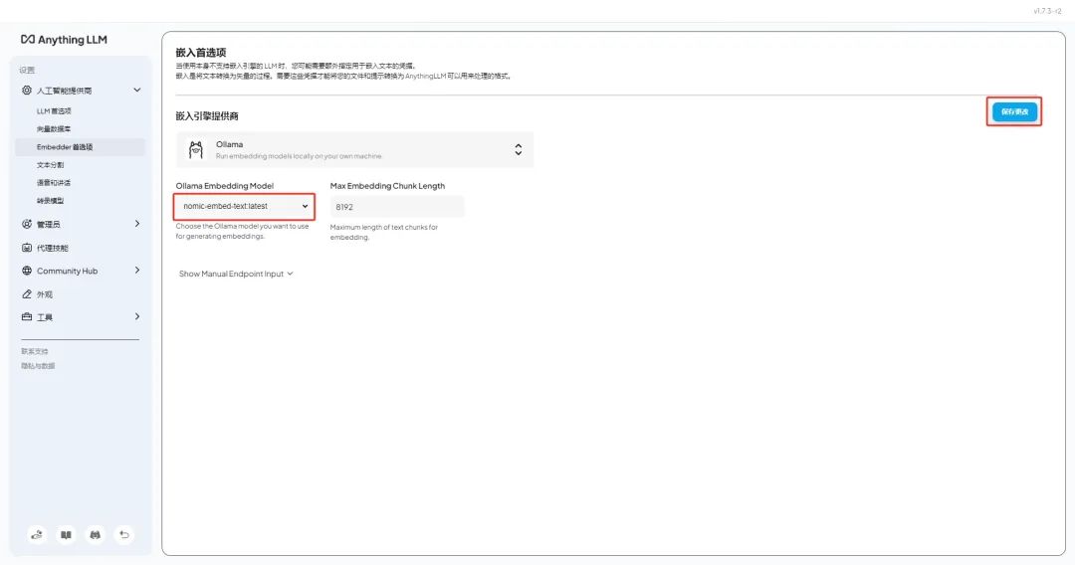This screenshot has width=1075, height=565.
Task: Open 转录模型 settings
Action: 50,201
